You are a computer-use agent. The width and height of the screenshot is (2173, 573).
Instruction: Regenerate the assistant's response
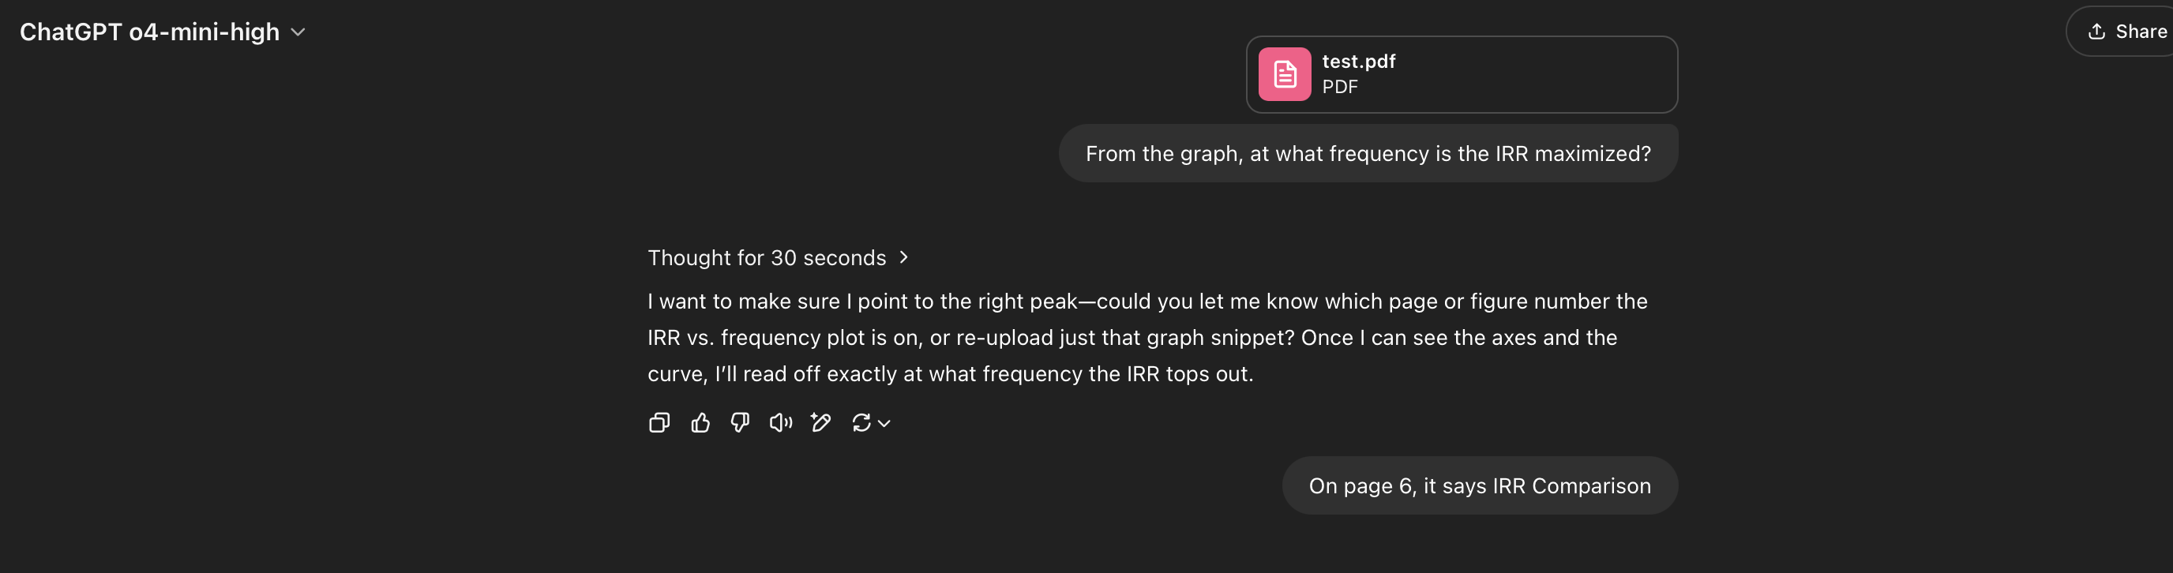click(x=861, y=423)
